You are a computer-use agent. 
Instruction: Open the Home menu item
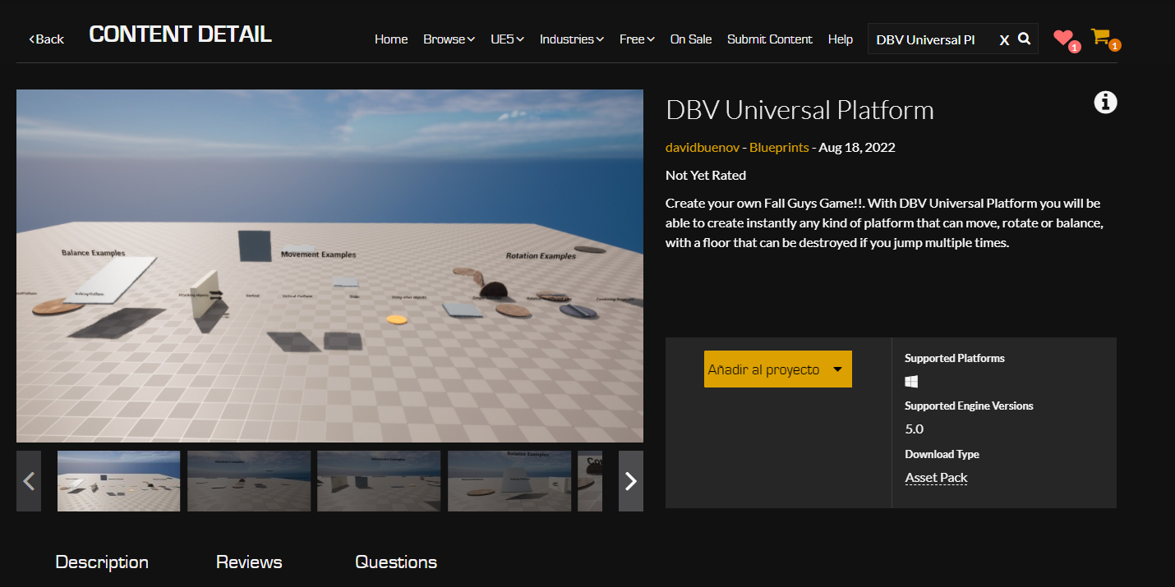[391, 39]
